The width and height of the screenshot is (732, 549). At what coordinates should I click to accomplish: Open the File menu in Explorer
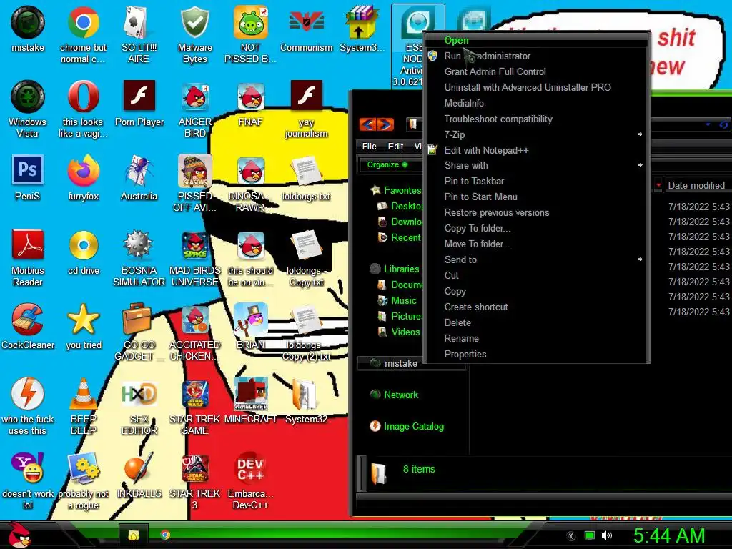click(x=369, y=146)
